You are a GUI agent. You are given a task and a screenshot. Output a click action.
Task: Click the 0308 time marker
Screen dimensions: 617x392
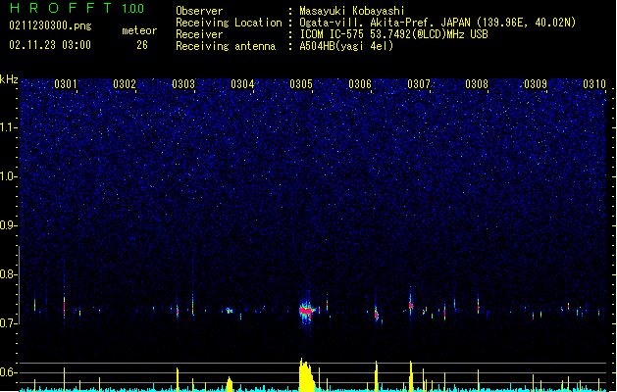tap(477, 83)
